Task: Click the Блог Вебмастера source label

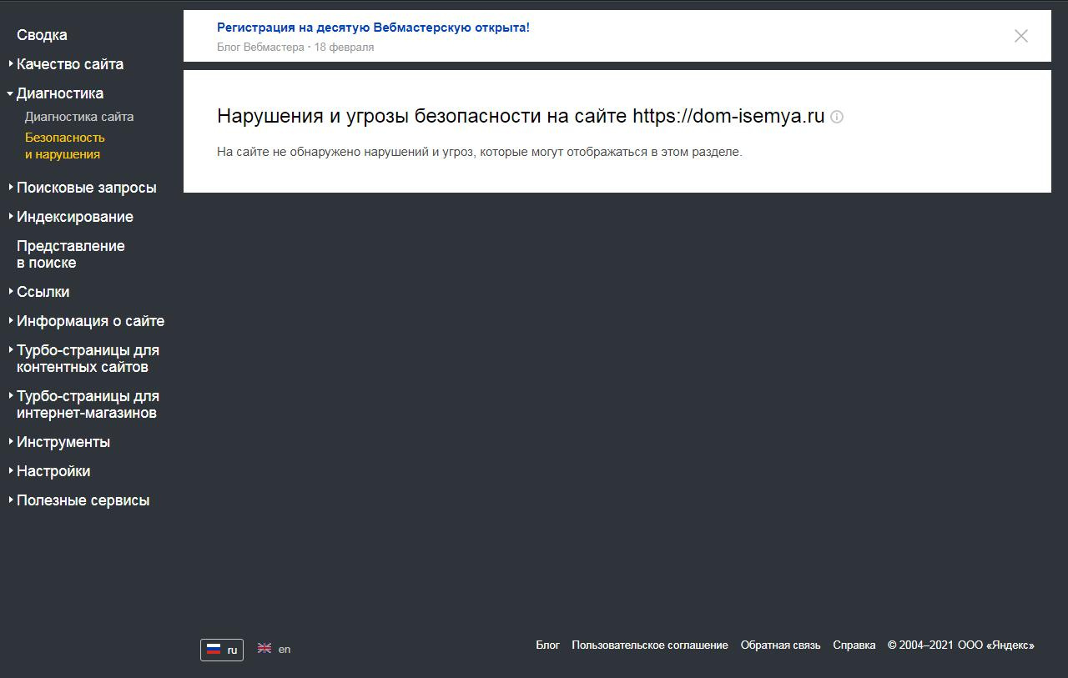Action: click(x=260, y=48)
